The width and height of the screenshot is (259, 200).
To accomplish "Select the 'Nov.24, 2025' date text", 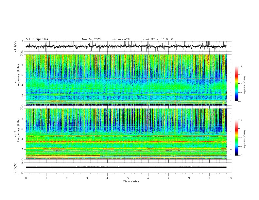I will click(x=91, y=39).
